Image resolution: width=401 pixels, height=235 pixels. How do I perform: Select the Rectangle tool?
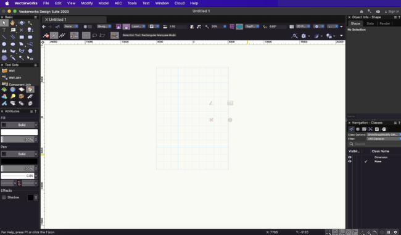pyautogui.click(x=22, y=37)
